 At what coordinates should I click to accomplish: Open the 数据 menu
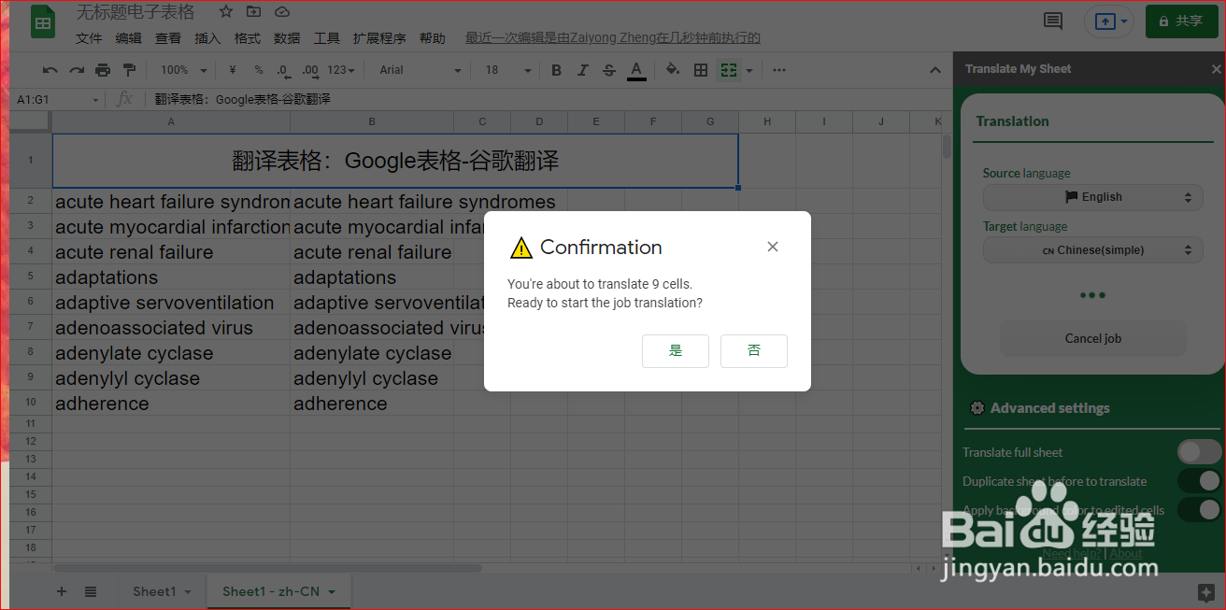287,38
